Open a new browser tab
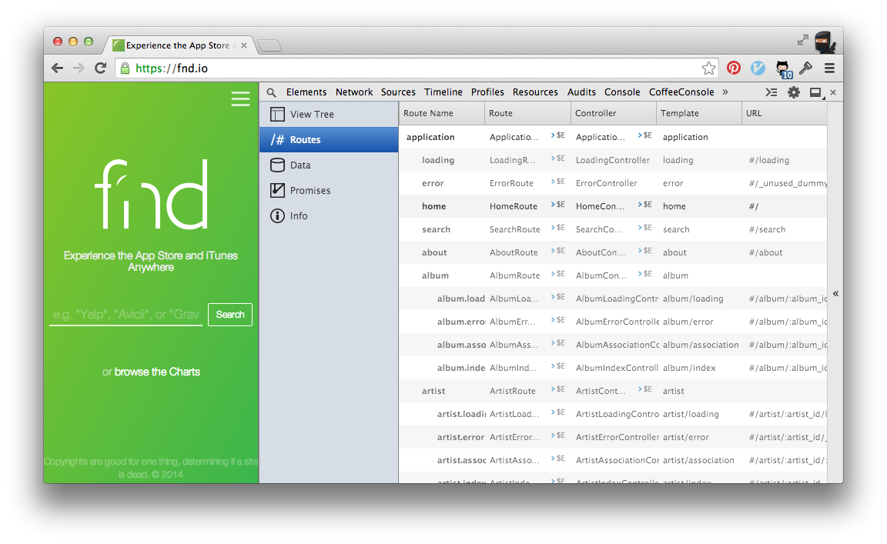The height and width of the screenshot is (544, 887). [269, 46]
